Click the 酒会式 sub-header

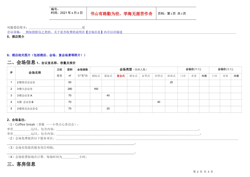click(x=133, y=76)
